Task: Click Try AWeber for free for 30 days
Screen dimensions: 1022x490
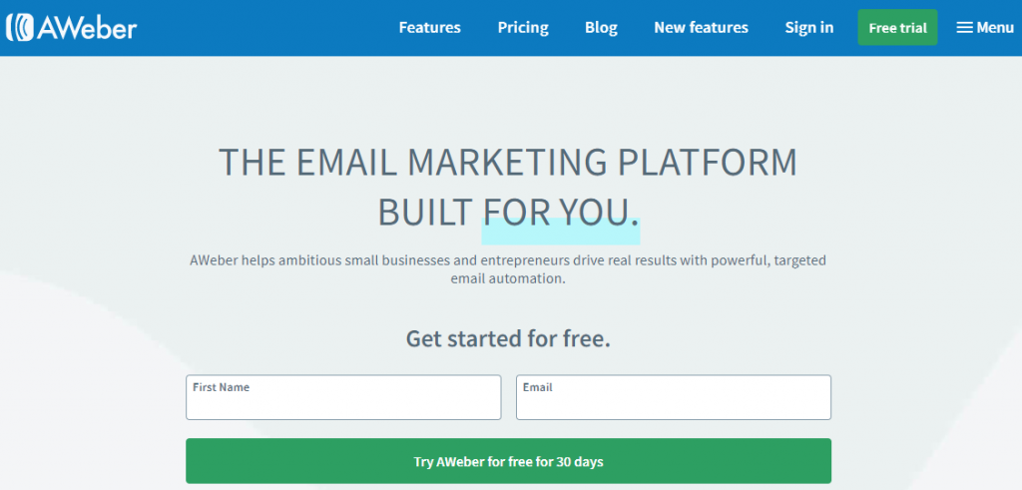Action: (x=508, y=461)
